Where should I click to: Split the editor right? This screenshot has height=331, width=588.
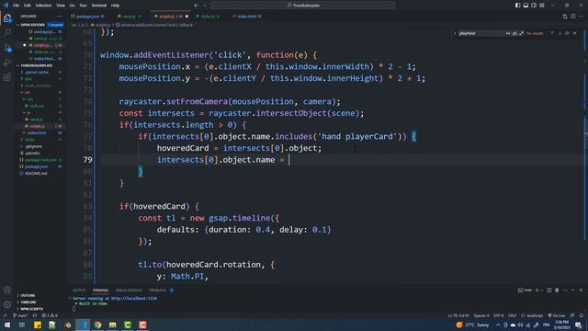(573, 17)
